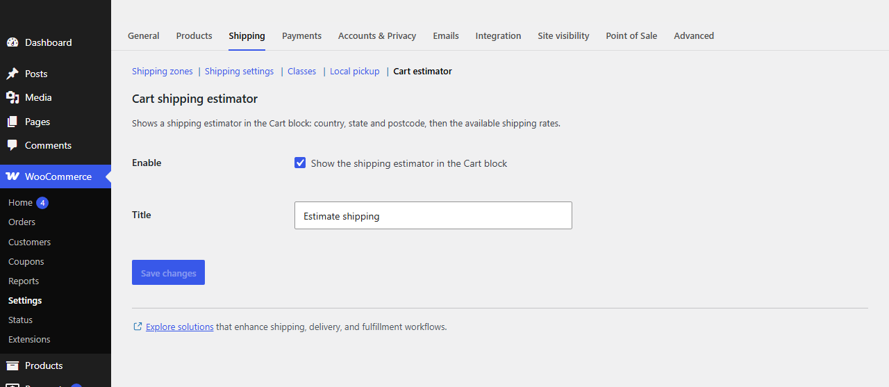Image resolution: width=889 pixels, height=387 pixels.
Task: Open the Reports submenu item
Action: coord(24,281)
